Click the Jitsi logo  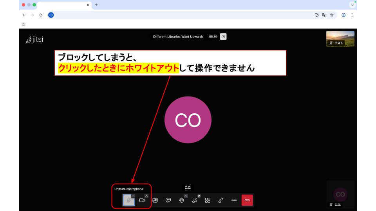[34, 40]
